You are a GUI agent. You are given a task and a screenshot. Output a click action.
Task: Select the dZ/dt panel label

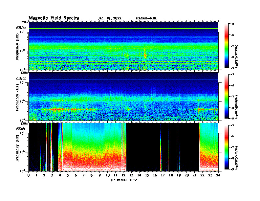pyautogui.click(x=21, y=129)
